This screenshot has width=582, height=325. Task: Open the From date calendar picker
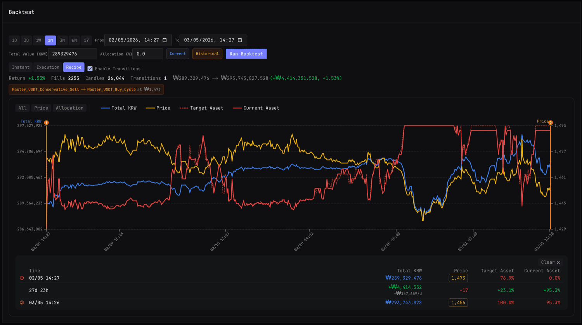[x=165, y=40]
